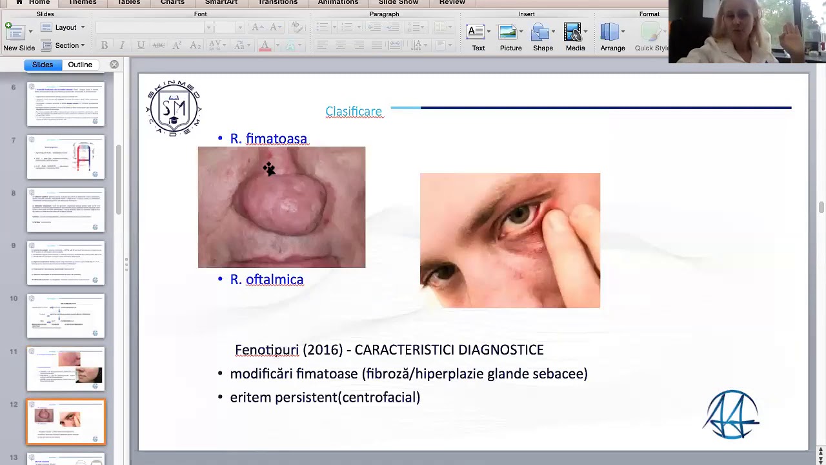
Task: Close the slides thumbnail pane
Action: pos(114,65)
